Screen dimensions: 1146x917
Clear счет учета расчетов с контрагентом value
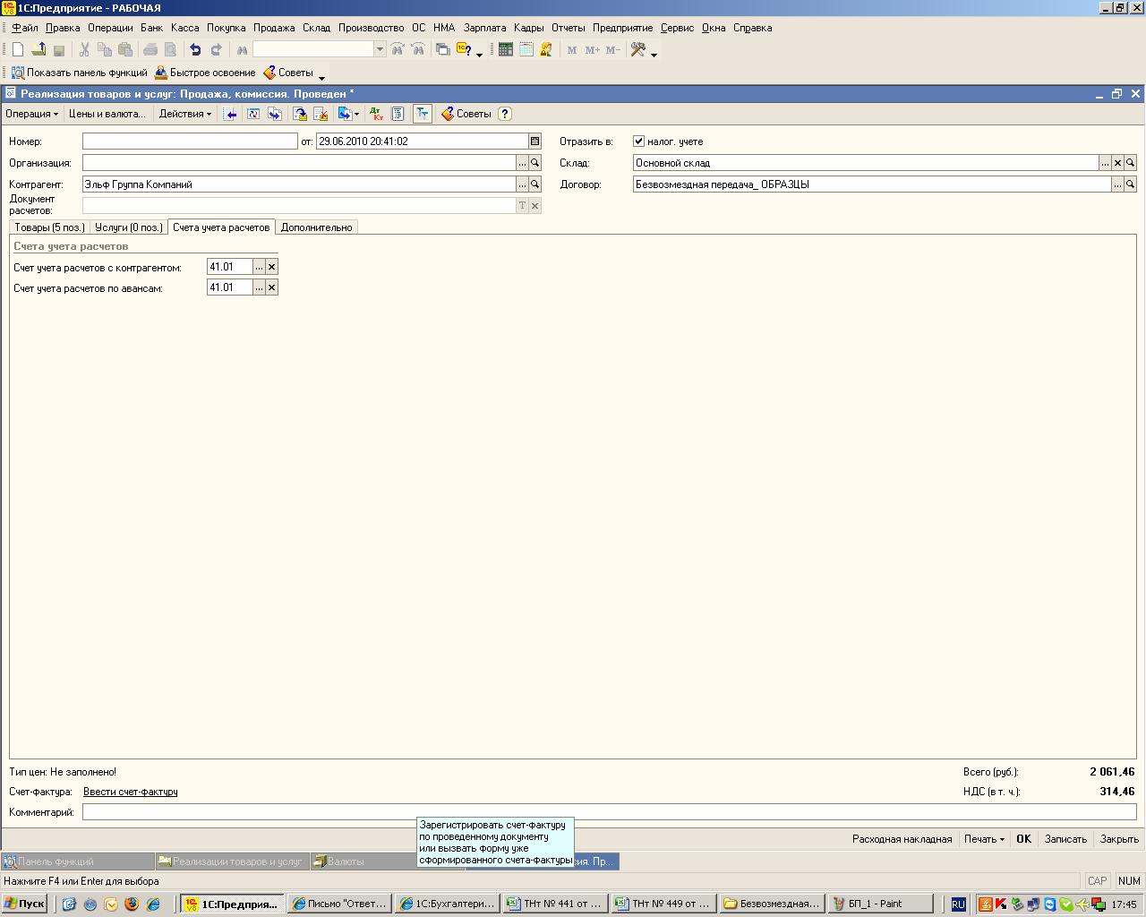[272, 267]
